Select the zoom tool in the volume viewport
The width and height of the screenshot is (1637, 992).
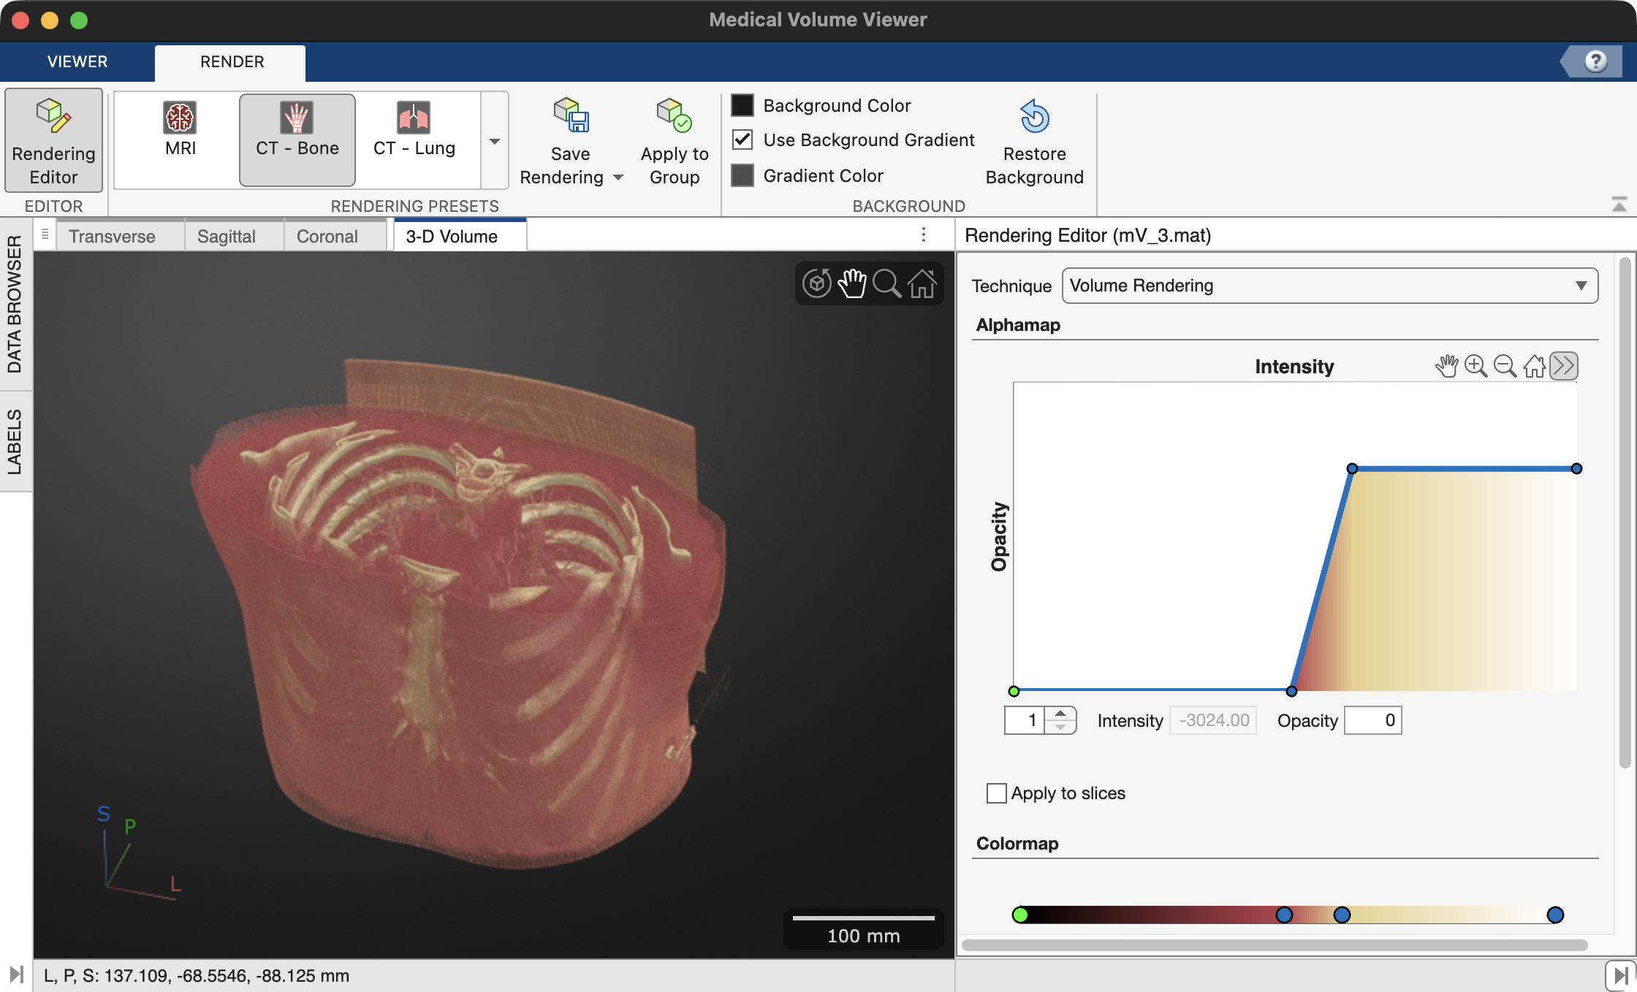[x=886, y=283]
